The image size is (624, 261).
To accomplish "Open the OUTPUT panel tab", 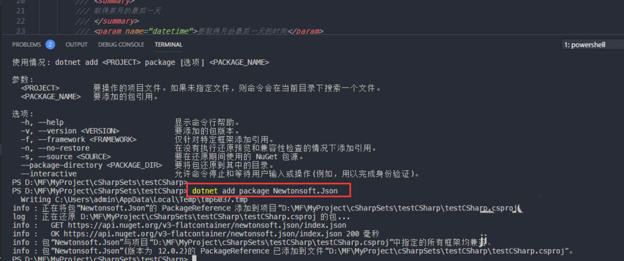I will (76, 44).
